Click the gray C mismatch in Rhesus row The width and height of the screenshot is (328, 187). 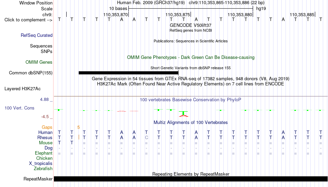pos(146,138)
